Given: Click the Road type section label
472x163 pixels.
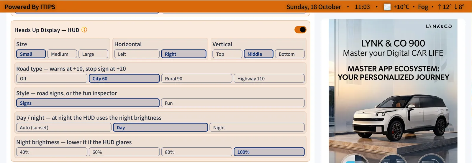Looking at the screenshot, I should pos(71,69).
